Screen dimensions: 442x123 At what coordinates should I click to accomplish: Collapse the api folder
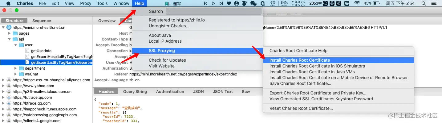point(10,39)
